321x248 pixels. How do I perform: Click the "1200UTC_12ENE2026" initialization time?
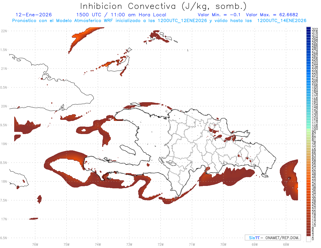[182, 21]
